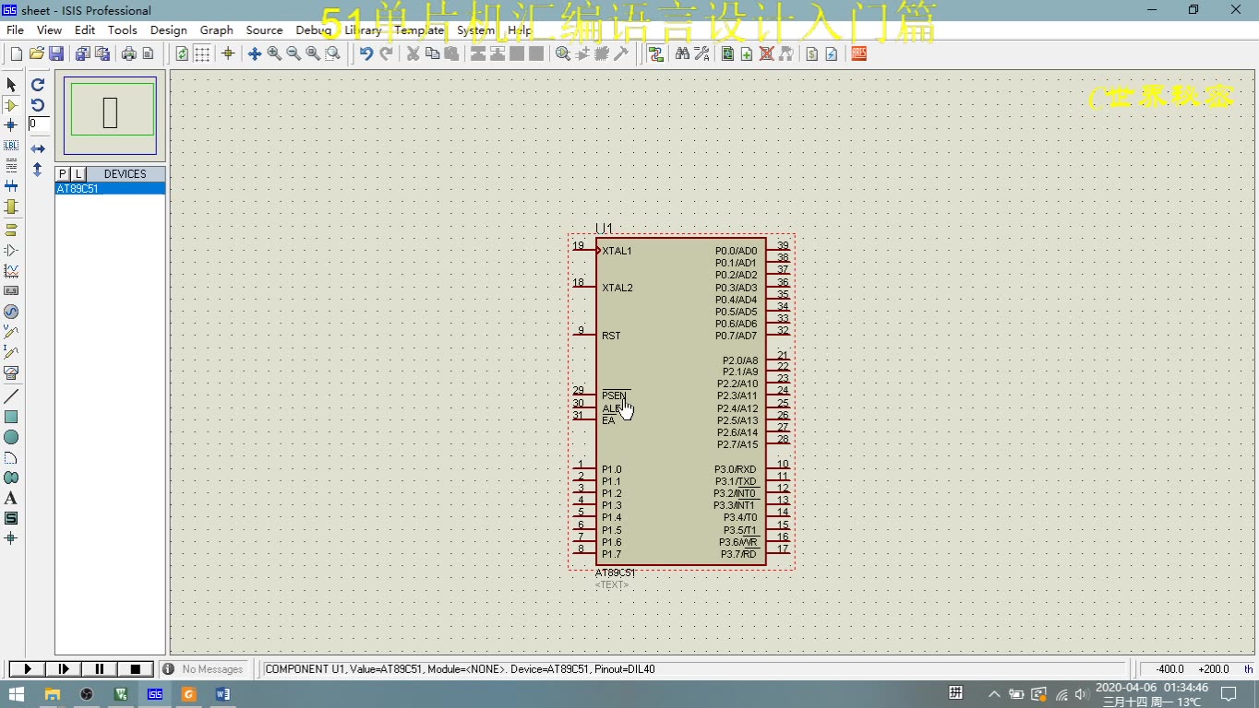Image resolution: width=1259 pixels, height=708 pixels.
Task: Select AT89C51 in devices list
Action: [x=110, y=189]
